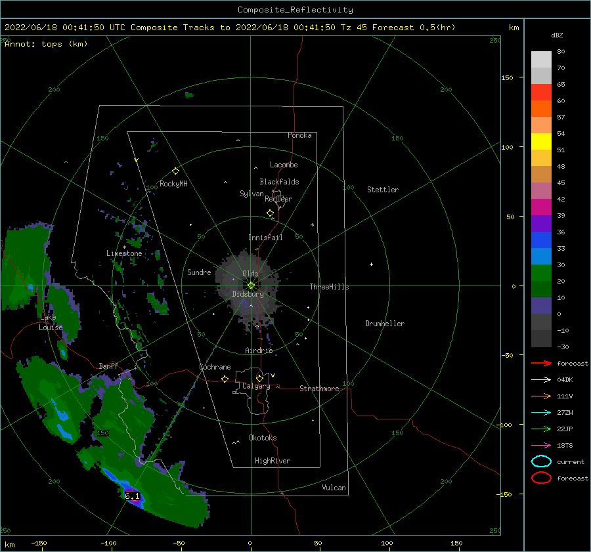Click the Red Deer label
Viewport: 591px width, 552px height.
point(278,199)
